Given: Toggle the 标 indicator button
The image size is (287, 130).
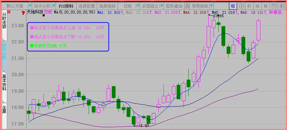Looking at the screenshot, I should 233,6.
